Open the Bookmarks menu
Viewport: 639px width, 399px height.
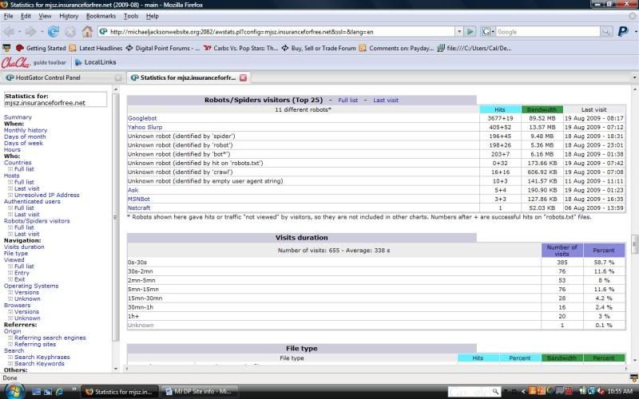(101, 16)
